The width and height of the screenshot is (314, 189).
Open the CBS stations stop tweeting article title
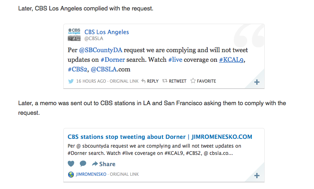tap(160, 137)
